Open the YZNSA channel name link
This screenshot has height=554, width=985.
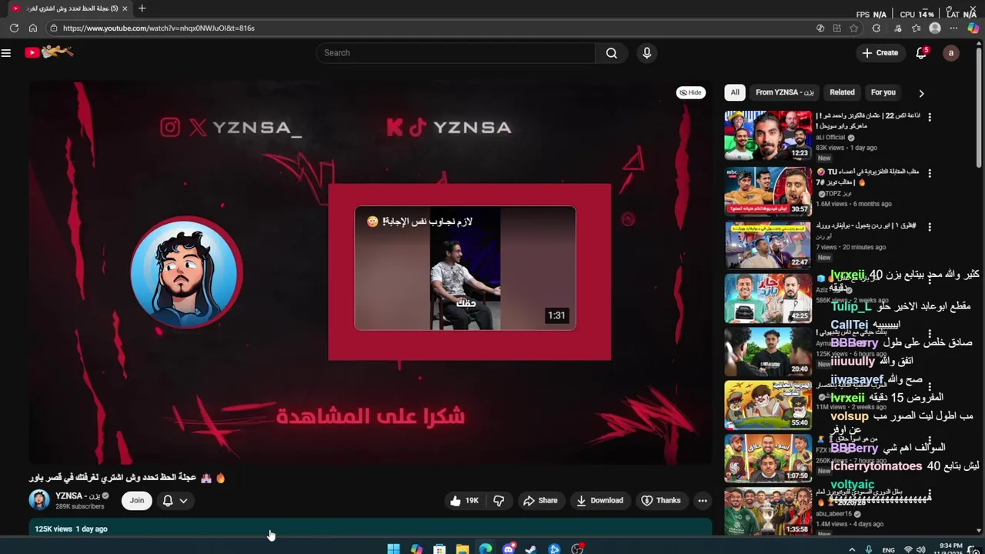(x=78, y=496)
